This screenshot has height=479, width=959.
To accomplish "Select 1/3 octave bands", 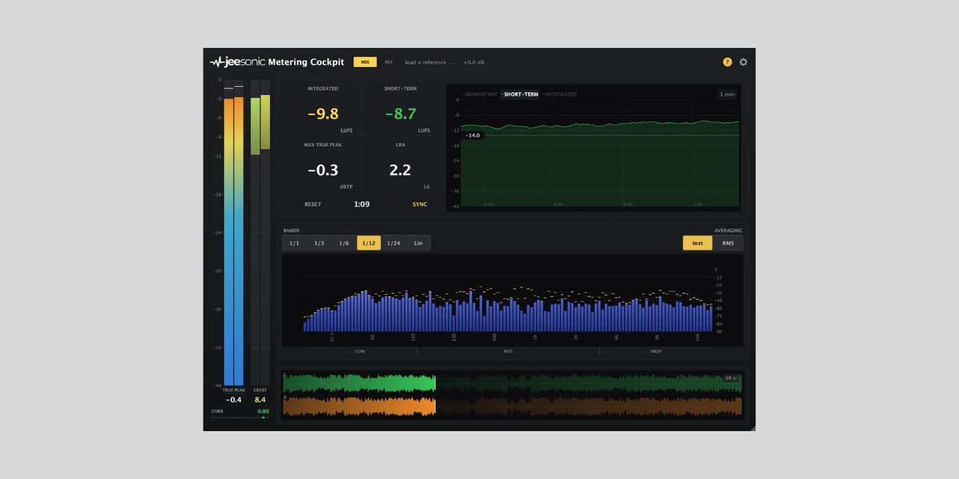I will [319, 243].
